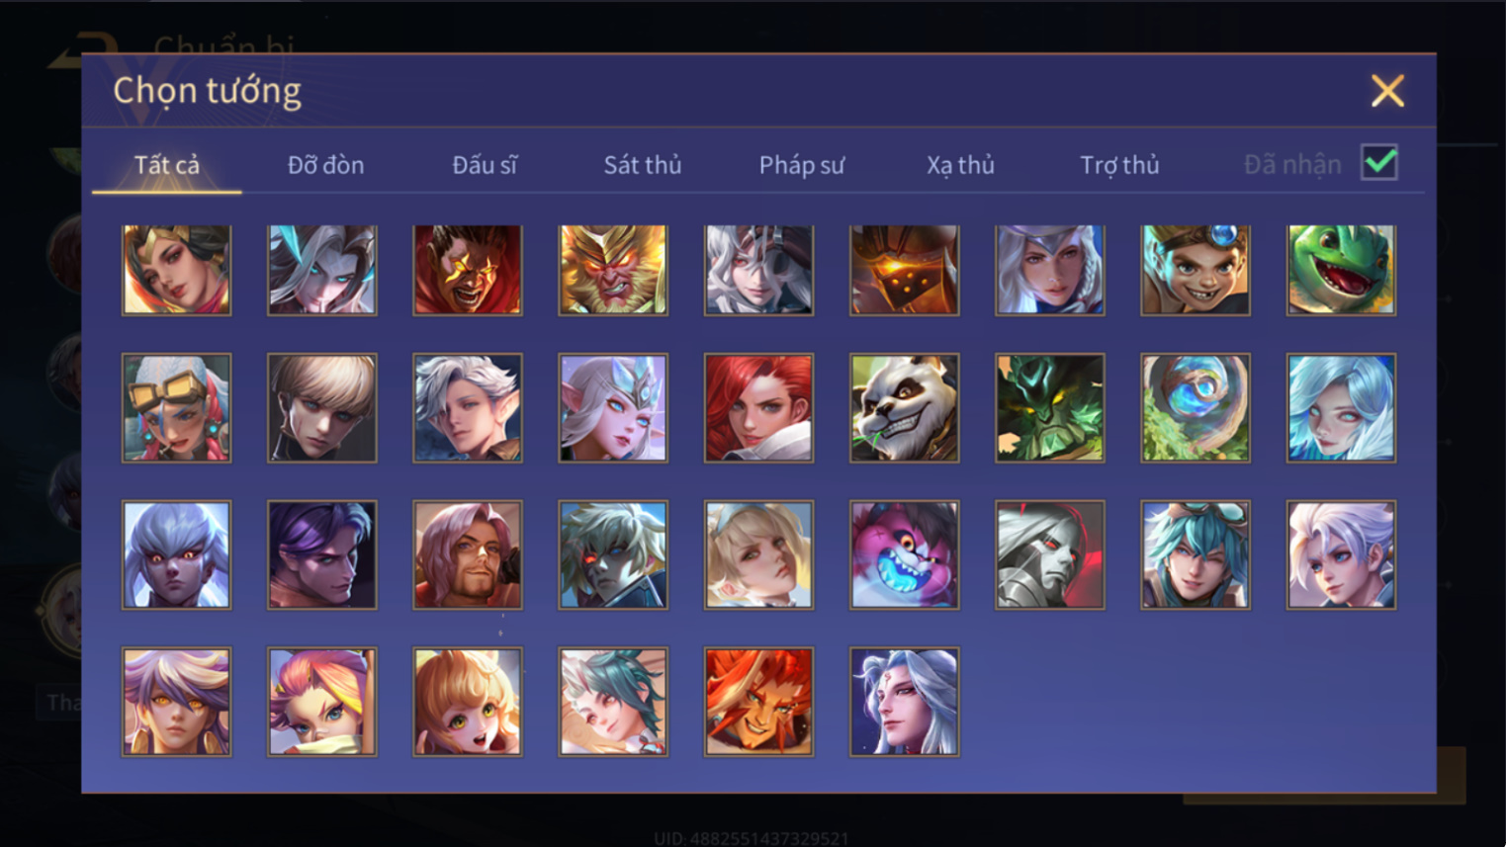Close the Chọn tướng dialog
This screenshot has width=1506, height=847.
click(x=1387, y=91)
